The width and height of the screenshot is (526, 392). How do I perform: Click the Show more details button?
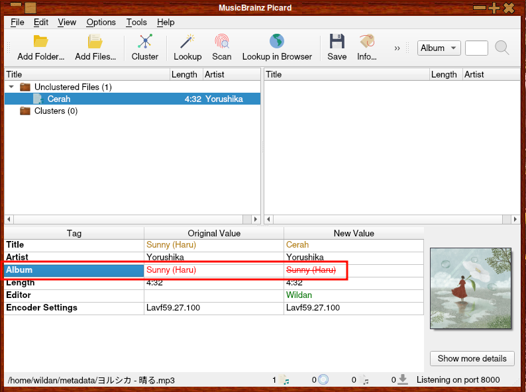coord(472,358)
